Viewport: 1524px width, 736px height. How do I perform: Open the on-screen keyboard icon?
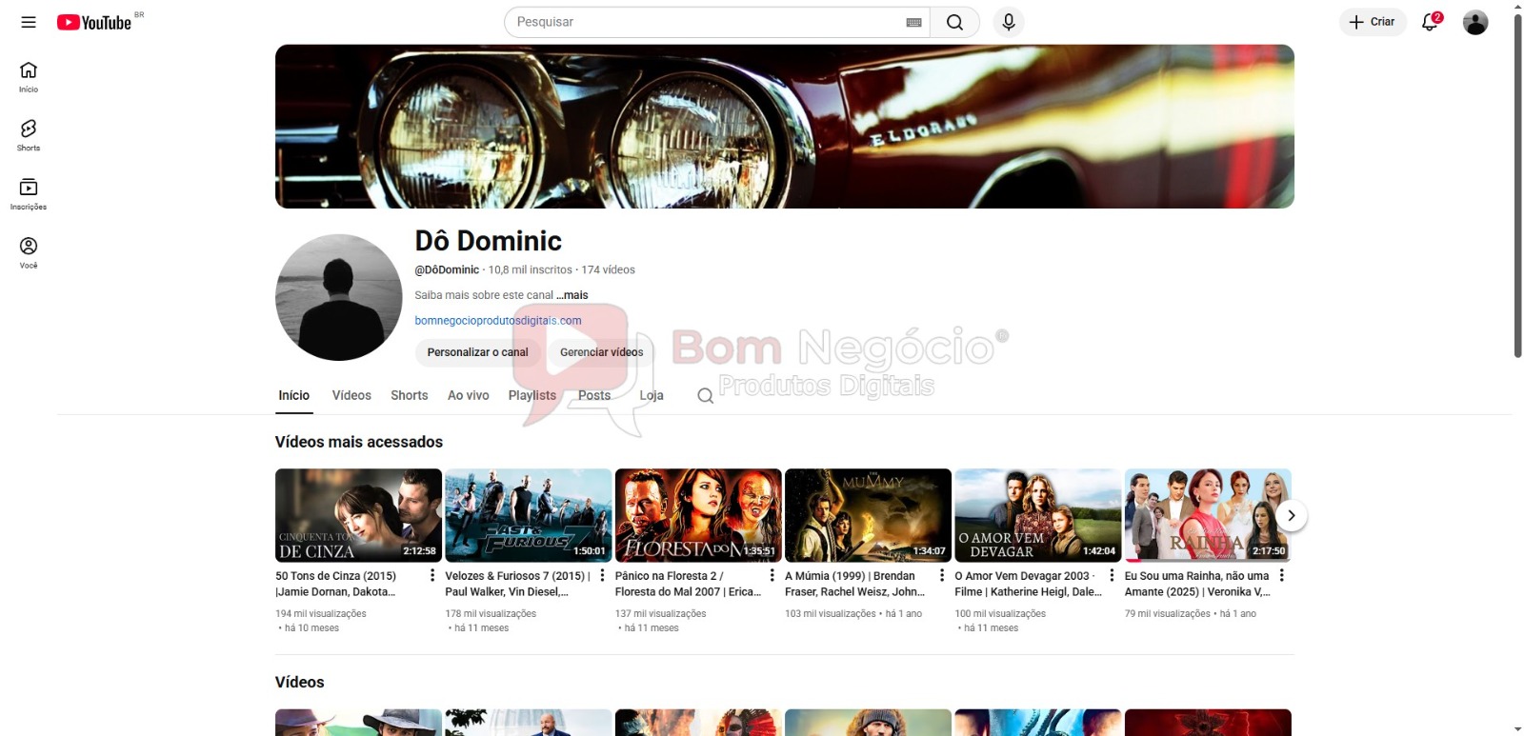pyautogui.click(x=913, y=22)
